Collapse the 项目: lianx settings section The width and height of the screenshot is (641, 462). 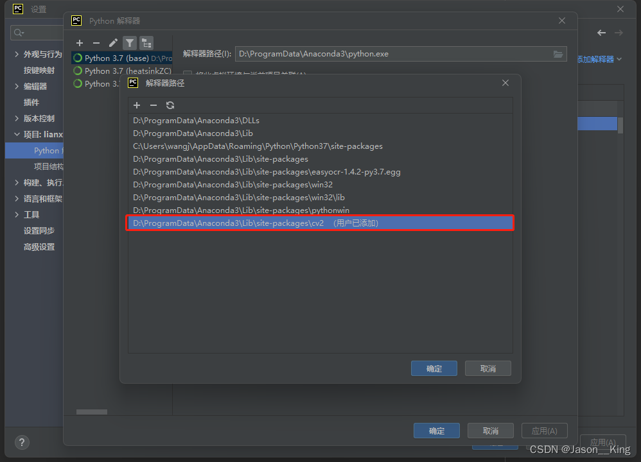pos(17,134)
